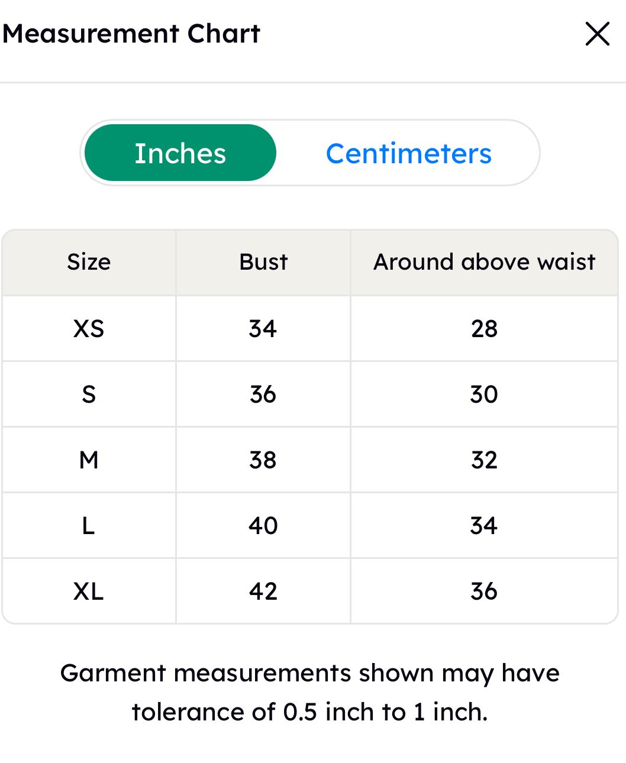The height and width of the screenshot is (763, 626).
Task: Click the Measurement Chart title
Action: pos(131,34)
